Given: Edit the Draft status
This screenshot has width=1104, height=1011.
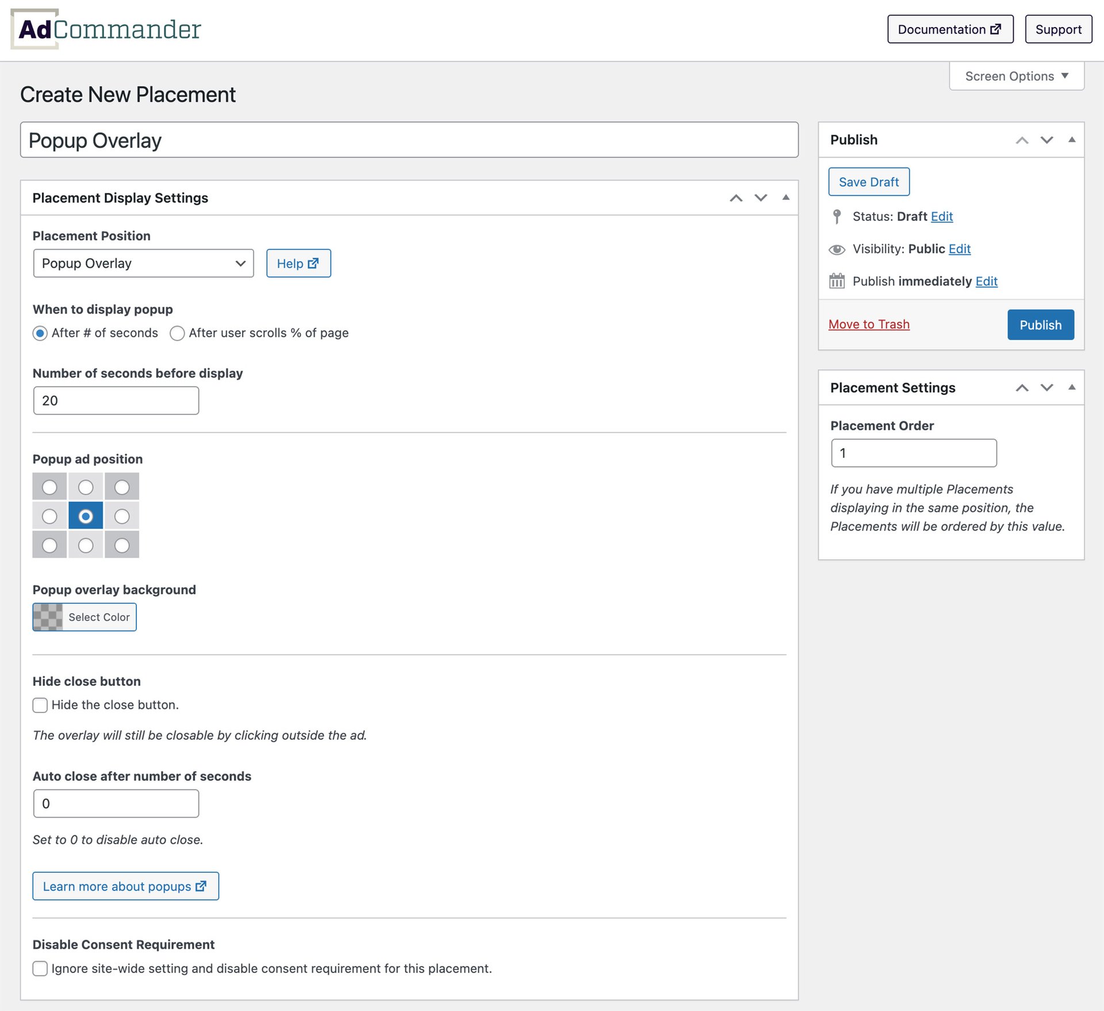Looking at the screenshot, I should (x=942, y=216).
